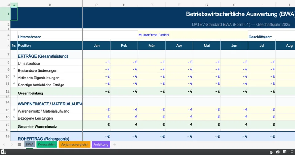
Task: Select column B header
Action: click(x=50, y=5)
